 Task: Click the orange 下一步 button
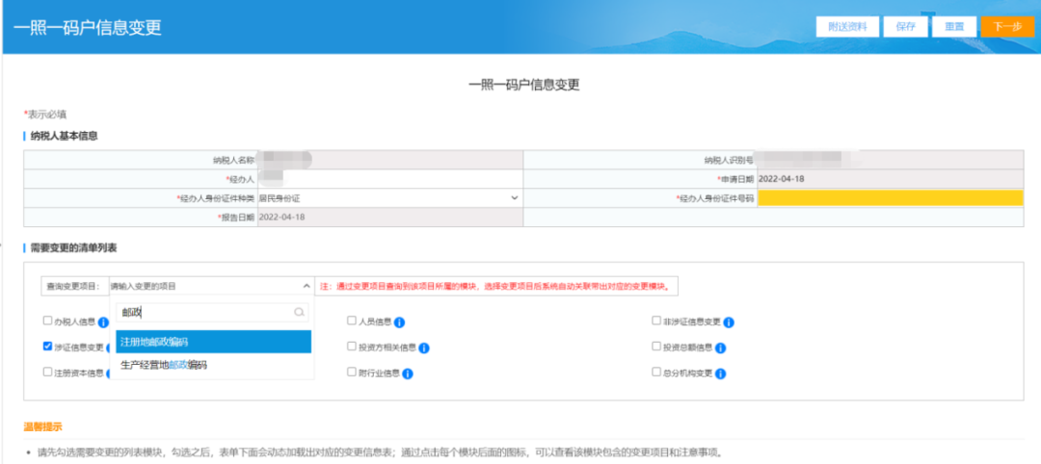click(x=1007, y=27)
